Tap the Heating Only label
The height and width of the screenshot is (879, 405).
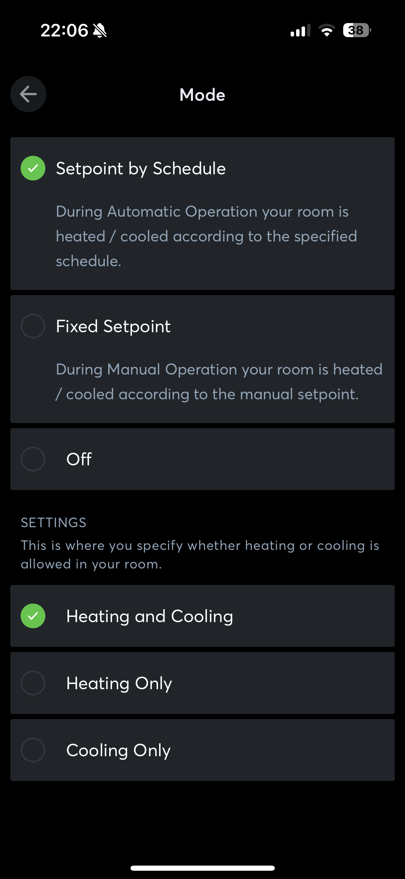119,683
